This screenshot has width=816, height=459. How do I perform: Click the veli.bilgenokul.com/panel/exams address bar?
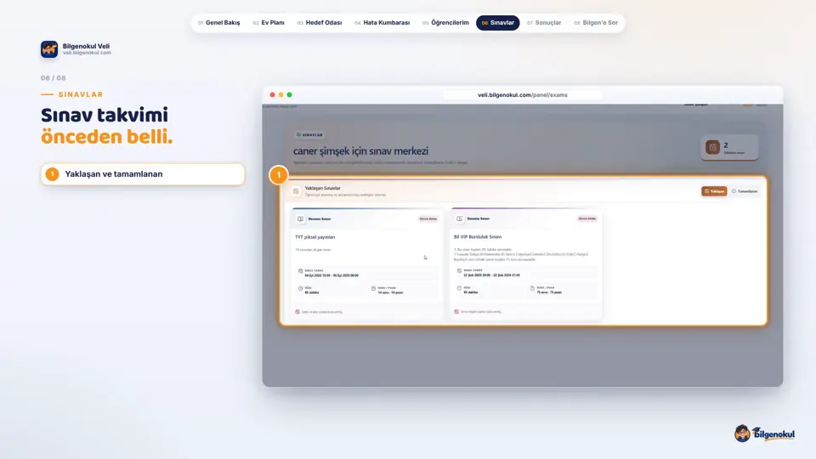[523, 94]
